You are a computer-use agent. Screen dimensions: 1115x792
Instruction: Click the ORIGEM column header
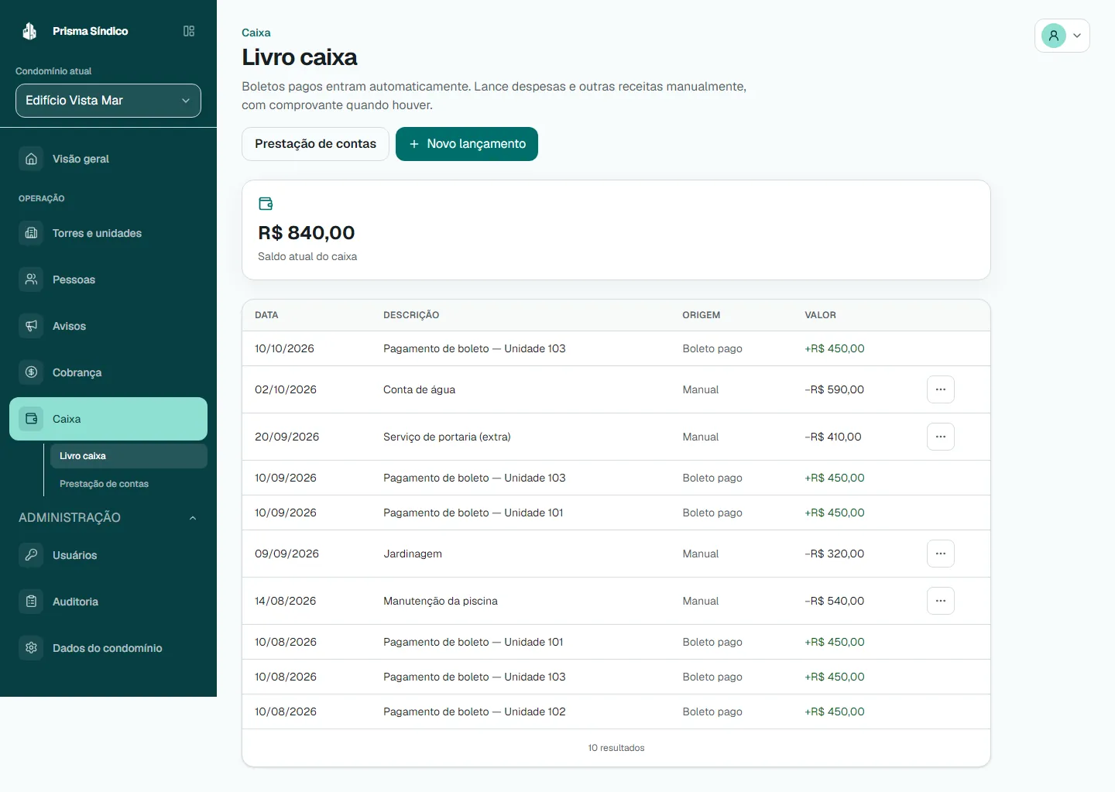pos(702,315)
